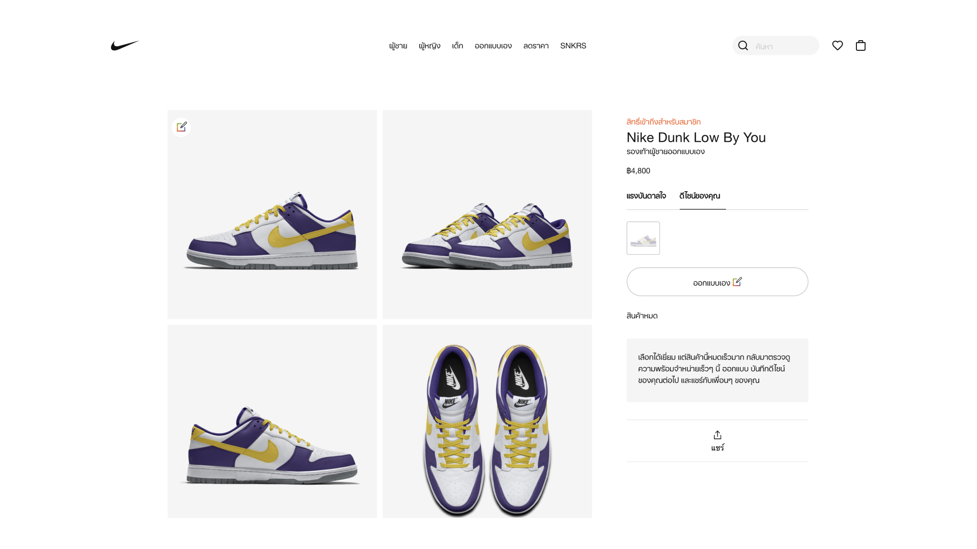Click the pencil icon in the ออกแบบเอง button

(x=737, y=282)
